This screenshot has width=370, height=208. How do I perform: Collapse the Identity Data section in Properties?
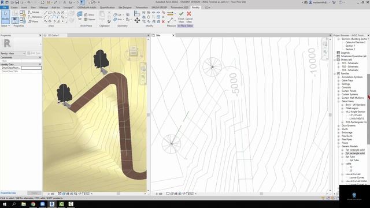40,64
